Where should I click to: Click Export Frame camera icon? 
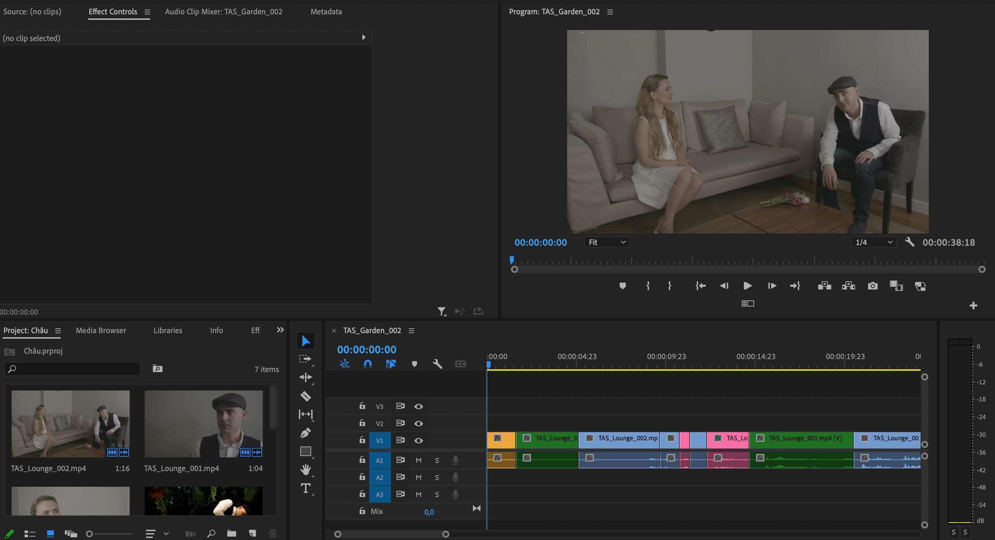pos(873,286)
